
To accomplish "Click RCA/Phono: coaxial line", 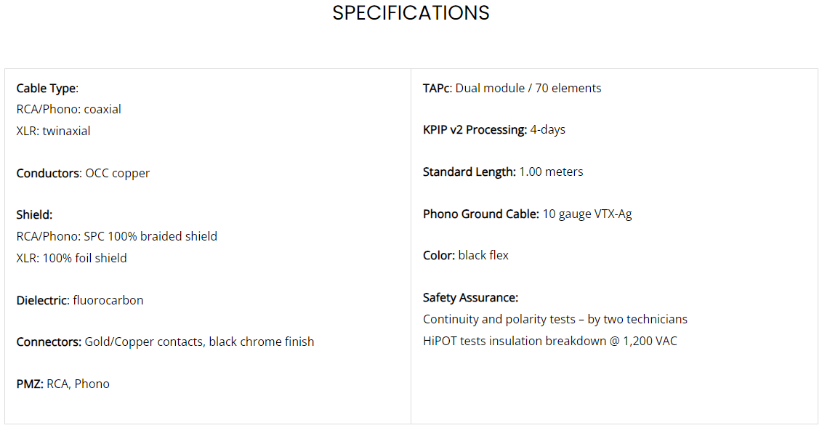I will [68, 109].
